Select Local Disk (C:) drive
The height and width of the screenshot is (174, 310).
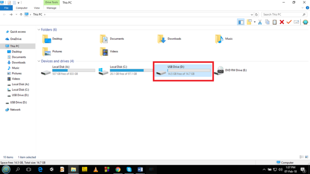(125, 70)
